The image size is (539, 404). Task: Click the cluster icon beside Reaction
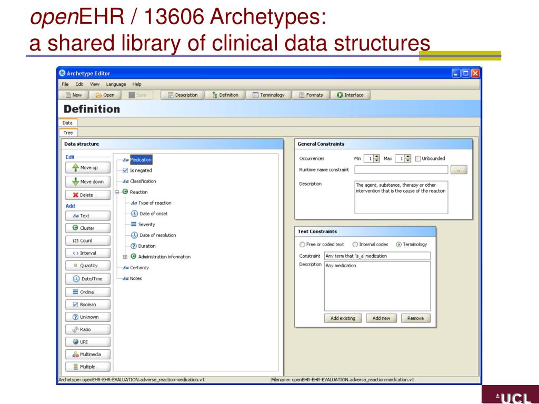[125, 192]
